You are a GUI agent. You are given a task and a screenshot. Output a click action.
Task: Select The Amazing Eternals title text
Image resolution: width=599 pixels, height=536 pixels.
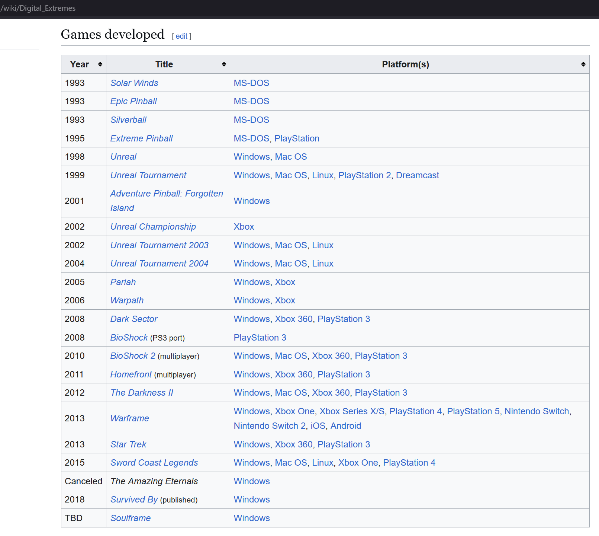154,481
